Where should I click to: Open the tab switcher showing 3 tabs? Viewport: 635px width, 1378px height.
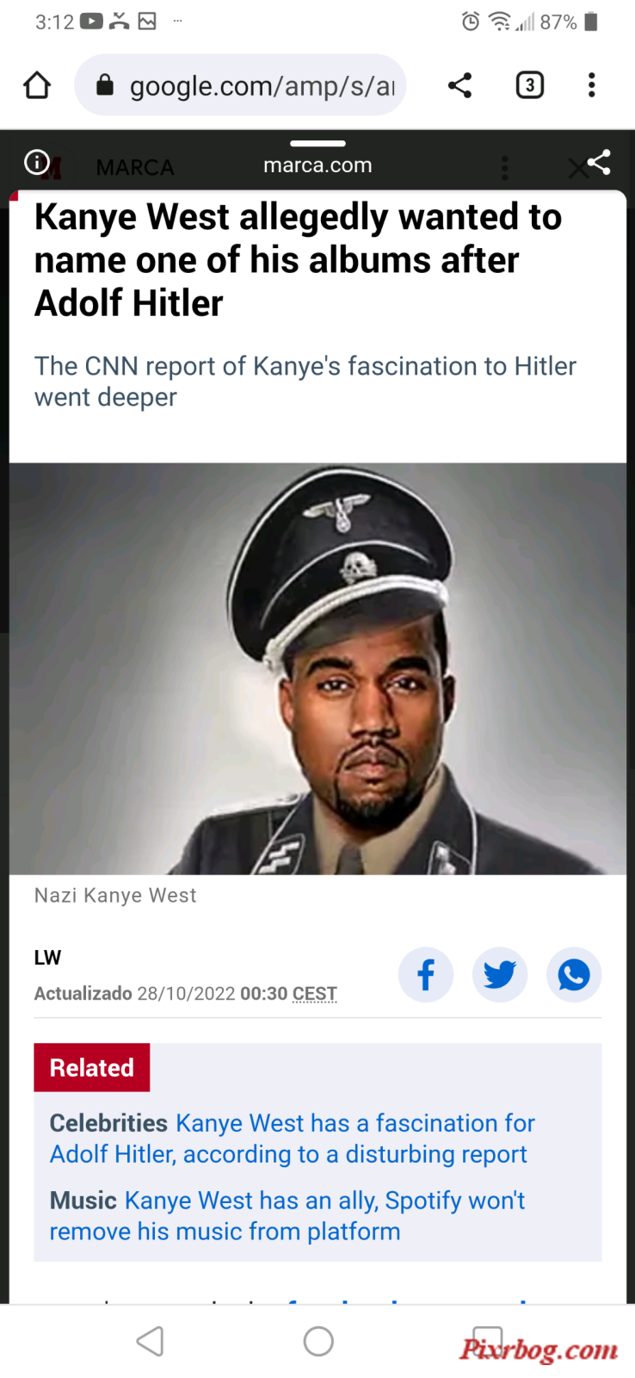(530, 85)
